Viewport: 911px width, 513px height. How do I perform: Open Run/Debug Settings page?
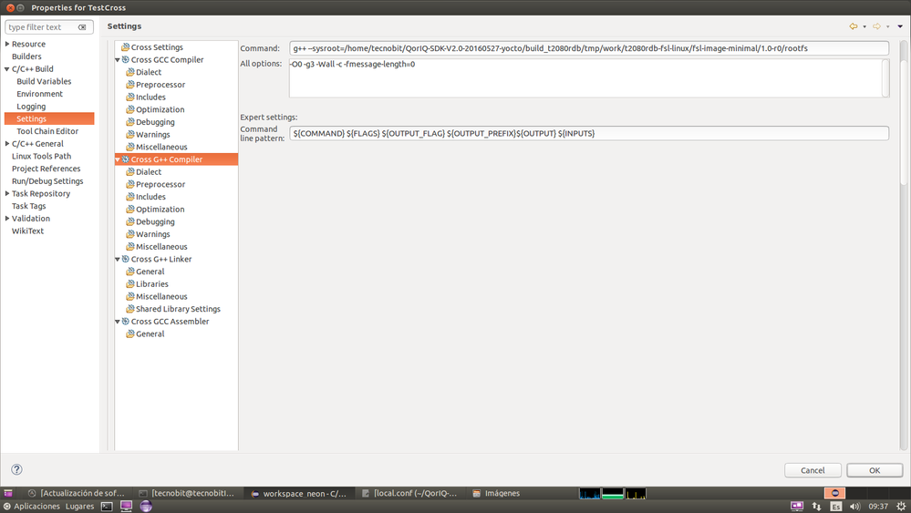pyautogui.click(x=47, y=181)
